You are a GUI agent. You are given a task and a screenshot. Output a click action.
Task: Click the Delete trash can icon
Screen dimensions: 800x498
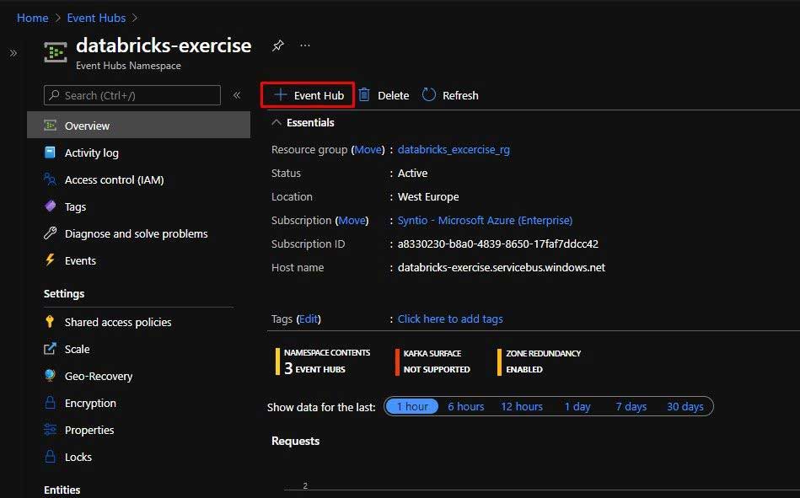[364, 95]
